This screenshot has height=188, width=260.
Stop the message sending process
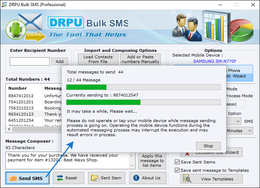(208, 146)
